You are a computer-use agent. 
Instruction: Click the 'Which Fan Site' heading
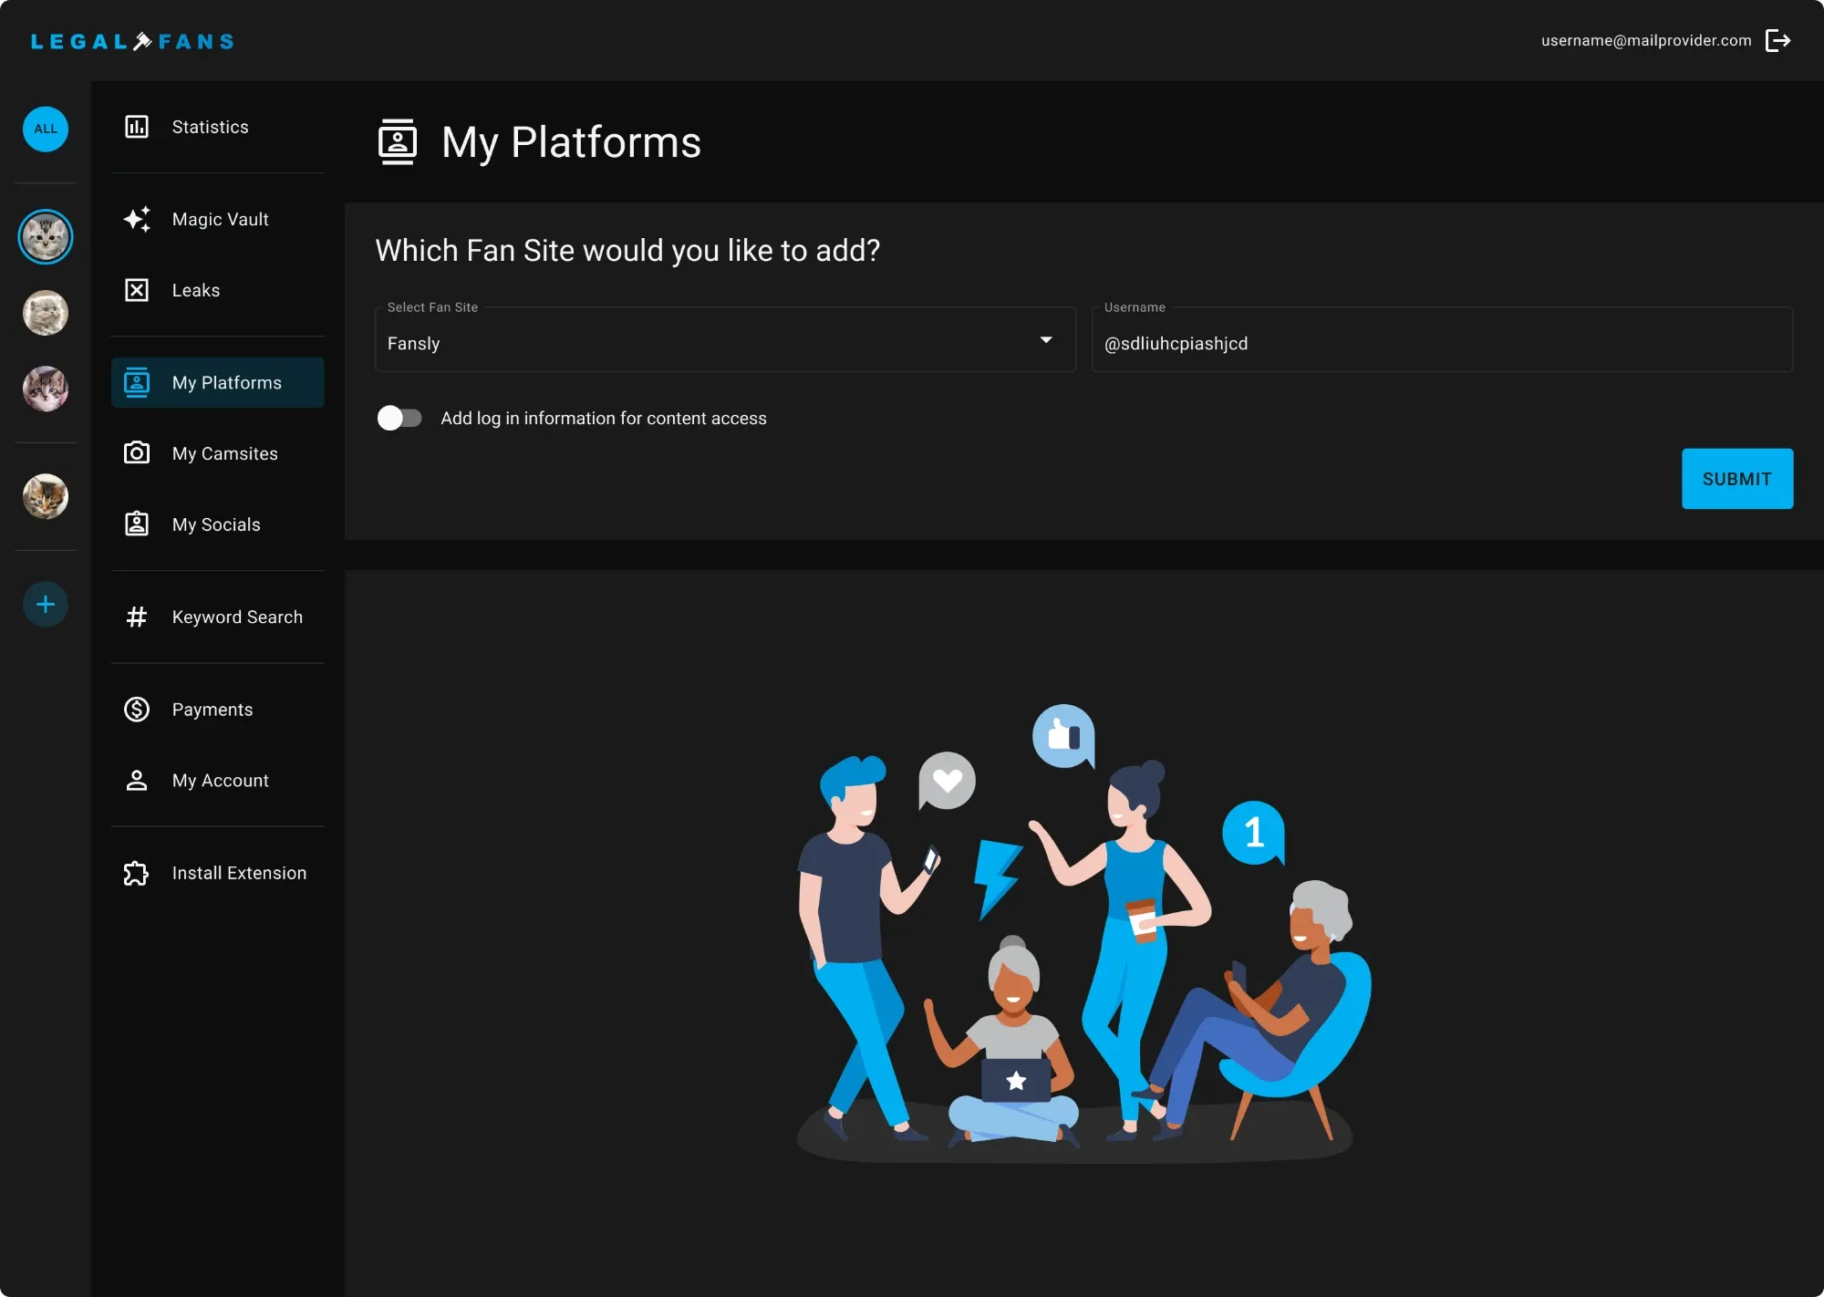click(x=627, y=250)
